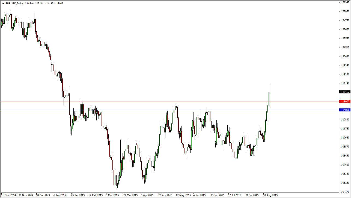Click the 11 Nov 2014 date label
Screen dimensions: 351x198
point(8,195)
